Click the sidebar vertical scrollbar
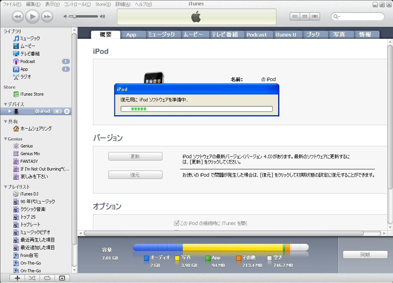The height and width of the screenshot is (283, 393). point(74,139)
